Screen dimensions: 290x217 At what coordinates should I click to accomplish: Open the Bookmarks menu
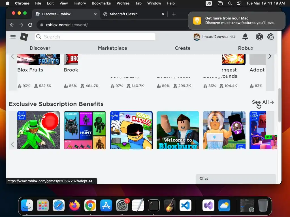pos(101,3)
